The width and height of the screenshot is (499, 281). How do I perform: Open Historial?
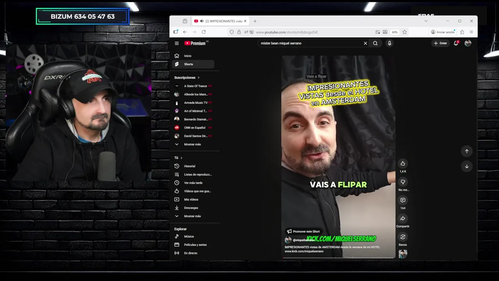pos(193,166)
